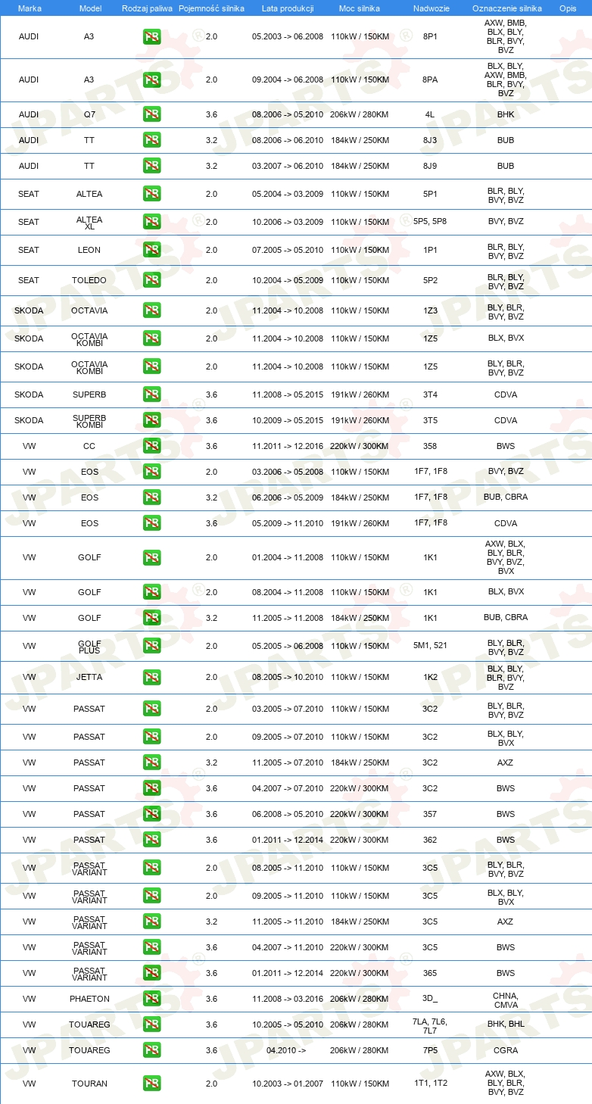Viewport: 592px width, 1104px height.
Task: Select the 'Q7' model cell
Action: [x=89, y=114]
